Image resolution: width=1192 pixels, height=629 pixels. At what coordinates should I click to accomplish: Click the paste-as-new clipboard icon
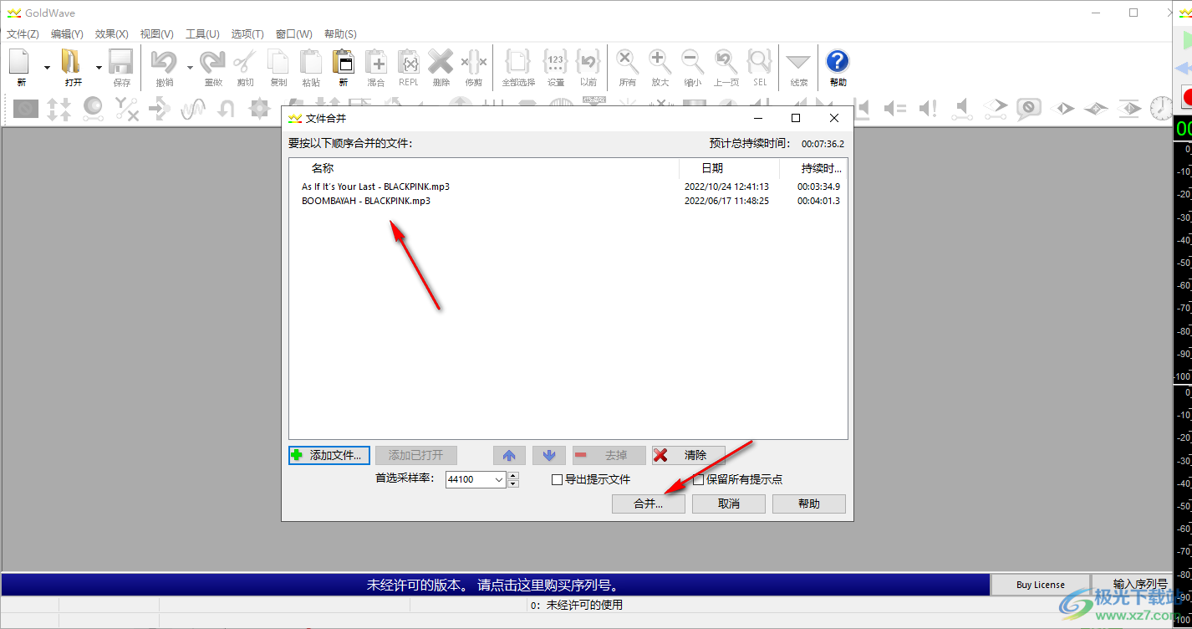click(x=343, y=63)
